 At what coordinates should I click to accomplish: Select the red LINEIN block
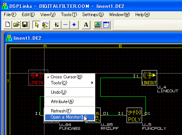coord(36,78)
